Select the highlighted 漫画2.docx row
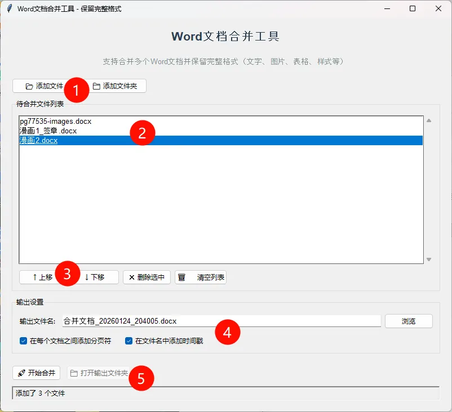 point(221,140)
